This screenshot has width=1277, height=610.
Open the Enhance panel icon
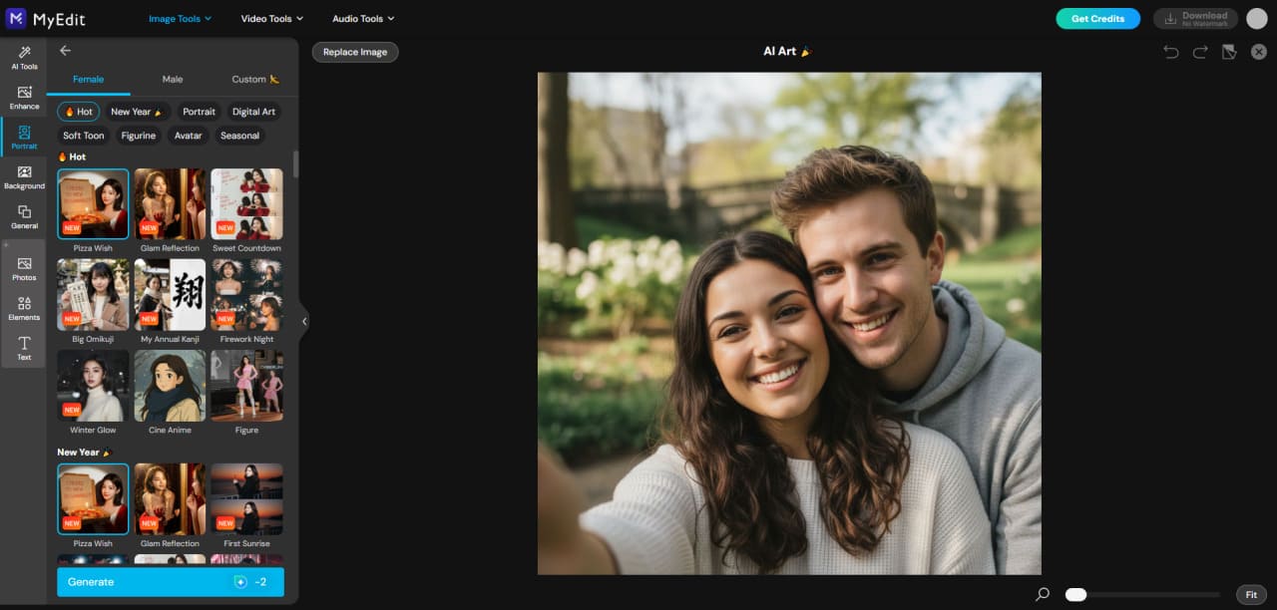pos(23,97)
